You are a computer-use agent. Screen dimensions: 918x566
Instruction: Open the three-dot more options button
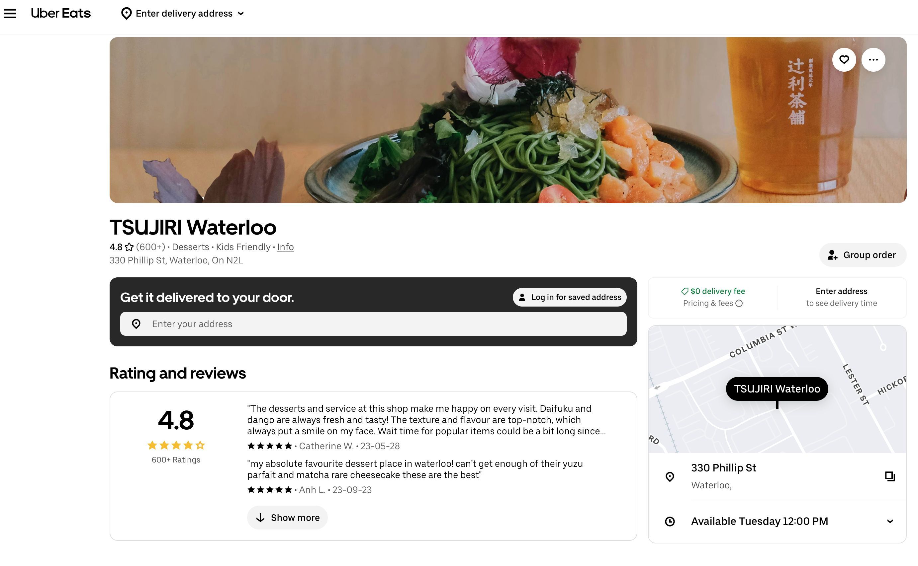tap(873, 59)
